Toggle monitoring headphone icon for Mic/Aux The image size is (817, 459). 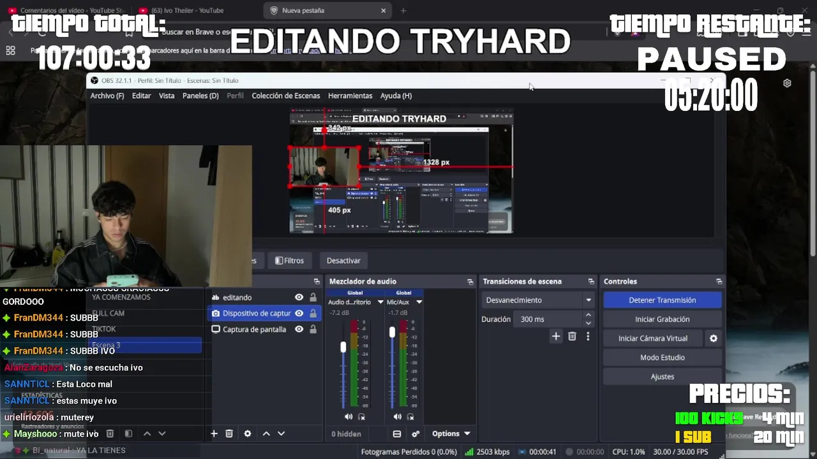(410, 417)
